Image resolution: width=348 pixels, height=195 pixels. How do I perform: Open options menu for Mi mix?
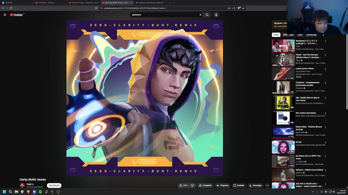pyautogui.click(x=325, y=142)
